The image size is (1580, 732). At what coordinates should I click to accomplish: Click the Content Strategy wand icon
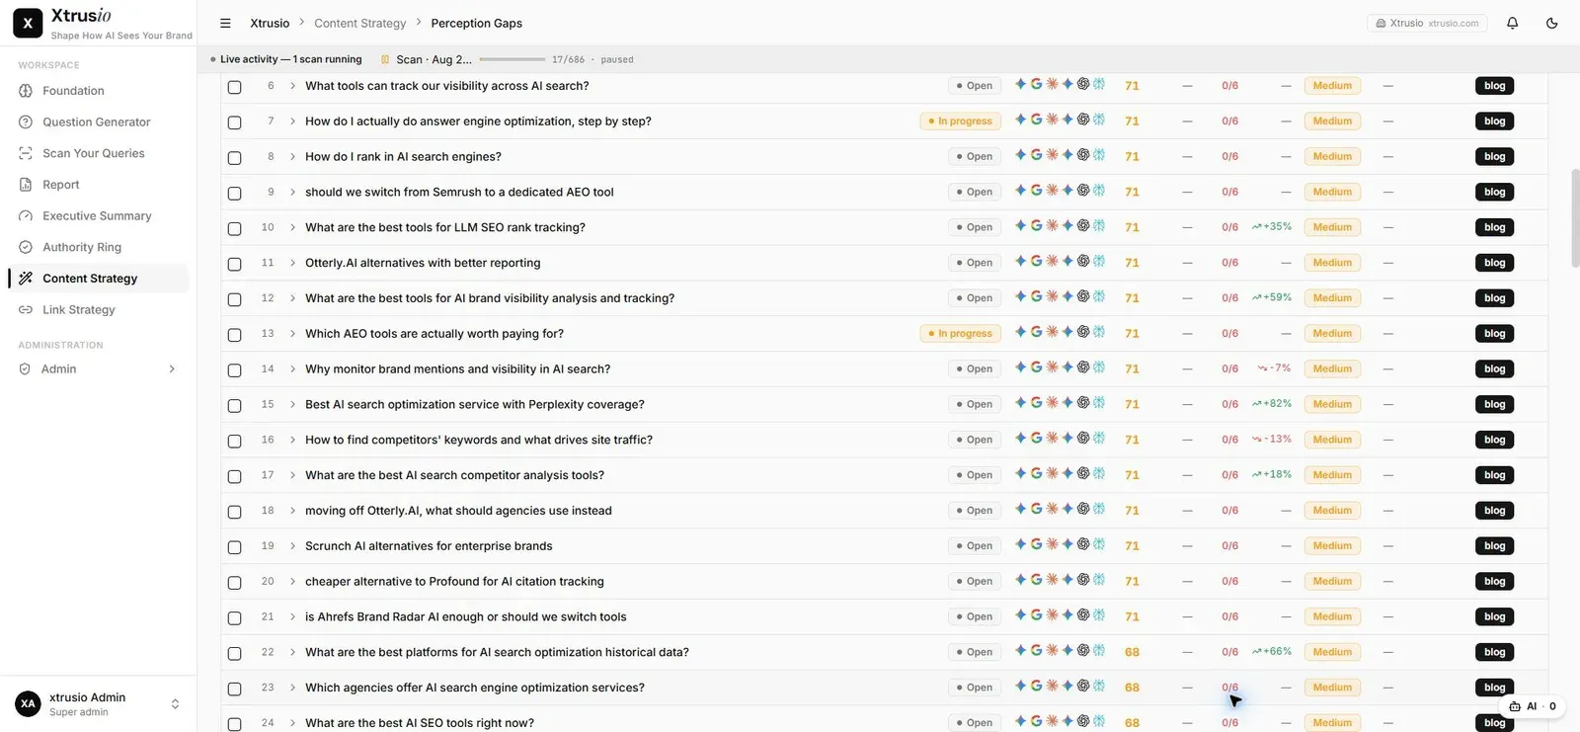tap(26, 279)
